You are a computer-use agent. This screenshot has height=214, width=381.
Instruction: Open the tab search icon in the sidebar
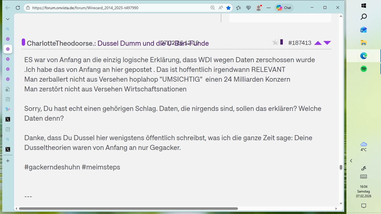click(x=8, y=29)
